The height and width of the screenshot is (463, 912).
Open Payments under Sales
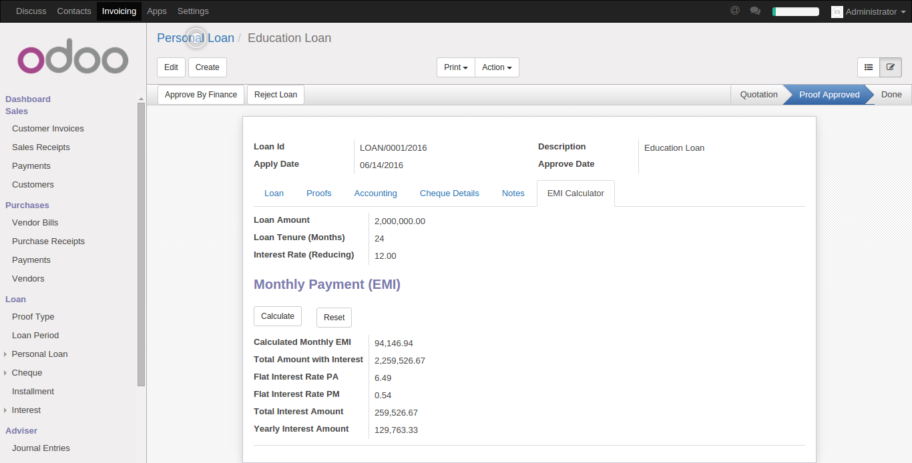coord(31,166)
